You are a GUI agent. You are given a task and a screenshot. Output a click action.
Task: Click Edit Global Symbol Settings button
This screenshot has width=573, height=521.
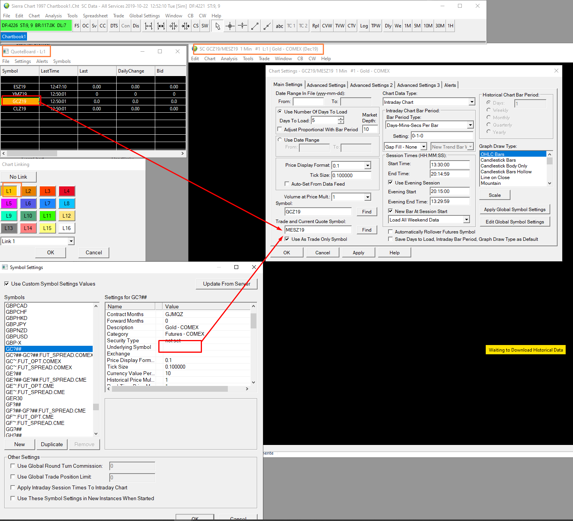[x=515, y=222]
